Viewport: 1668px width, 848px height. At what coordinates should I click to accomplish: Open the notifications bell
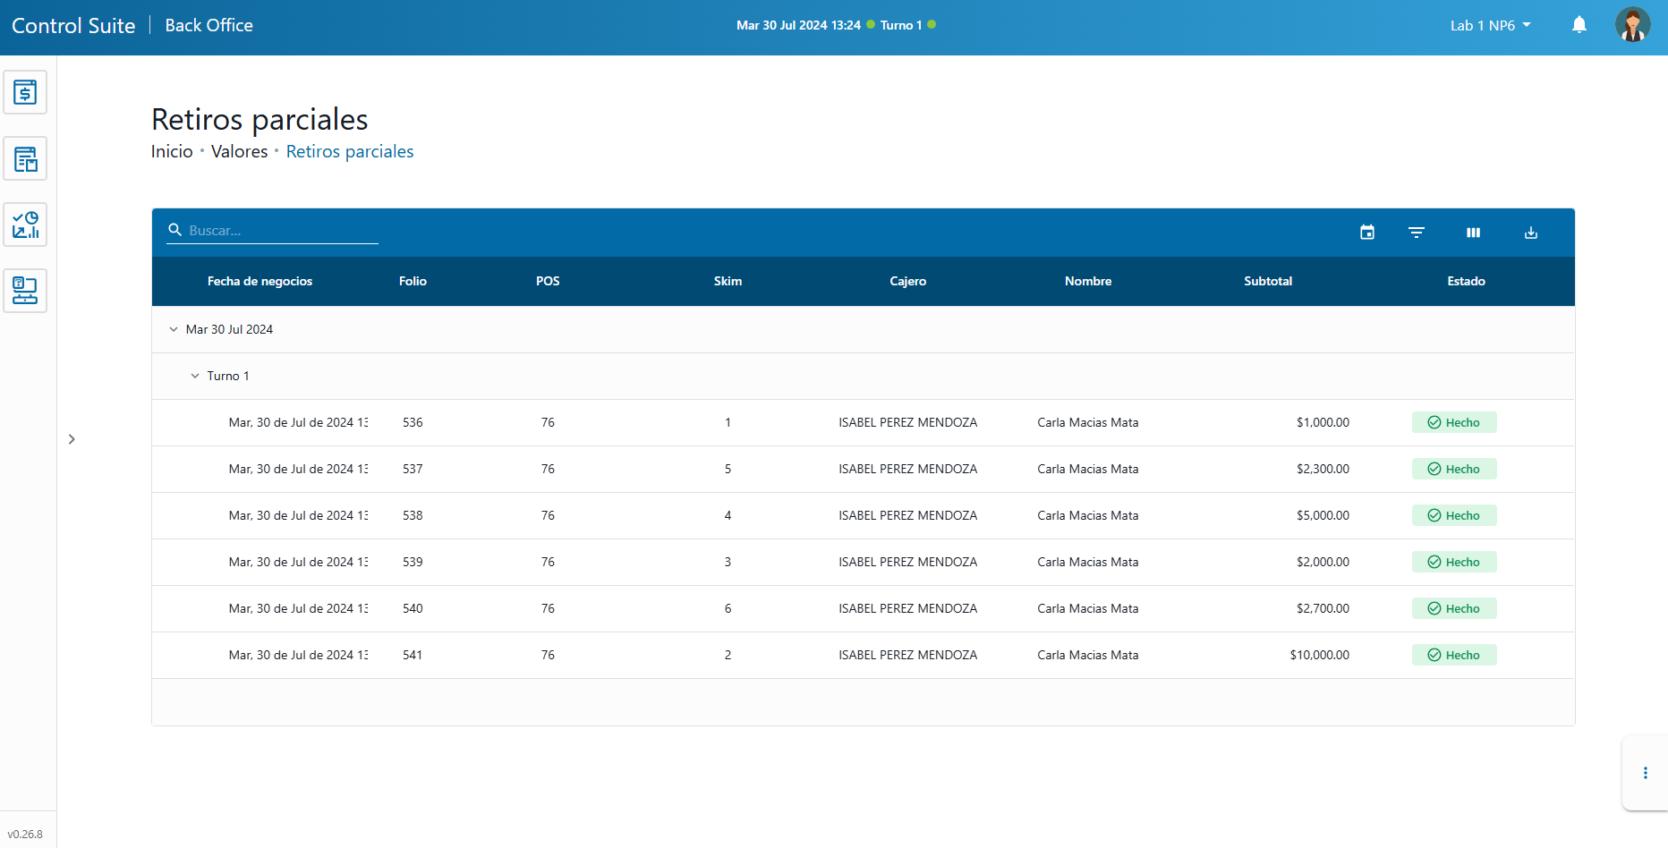point(1579,25)
